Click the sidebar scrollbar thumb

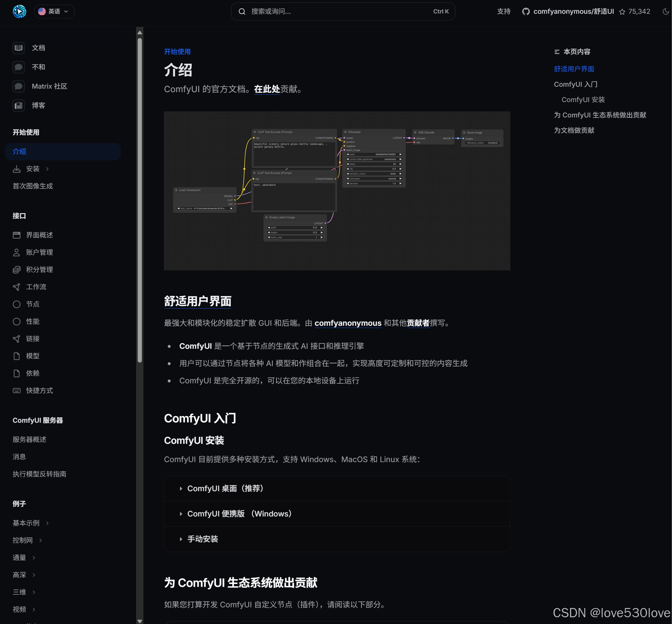coord(140,199)
